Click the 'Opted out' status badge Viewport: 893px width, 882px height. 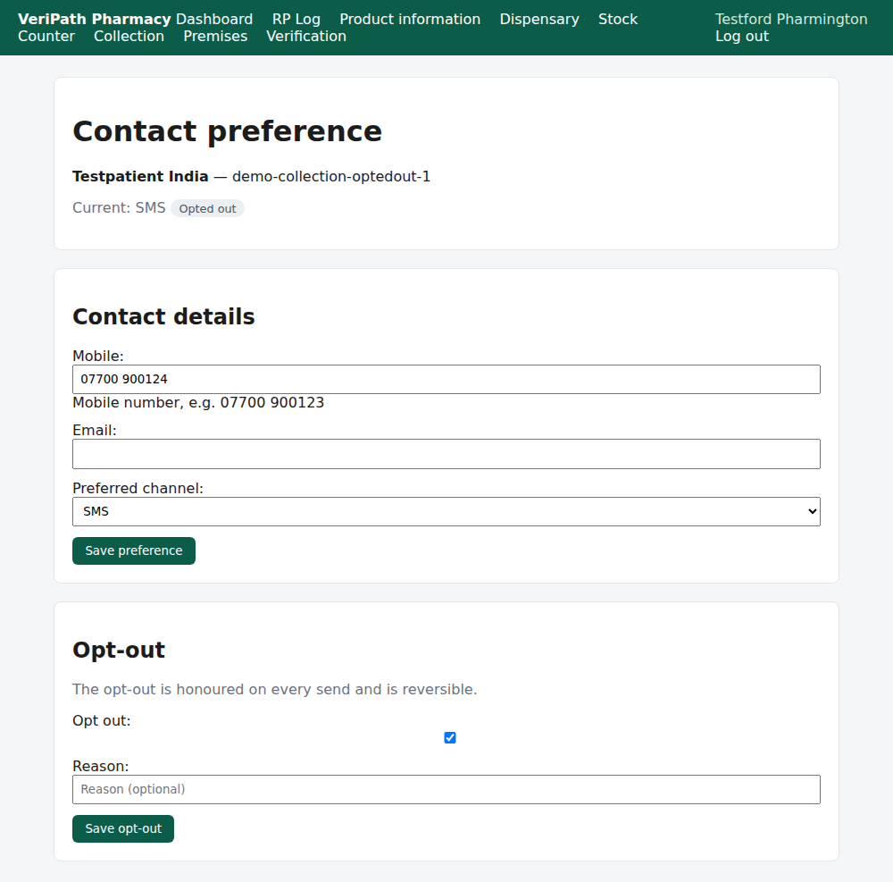207,208
